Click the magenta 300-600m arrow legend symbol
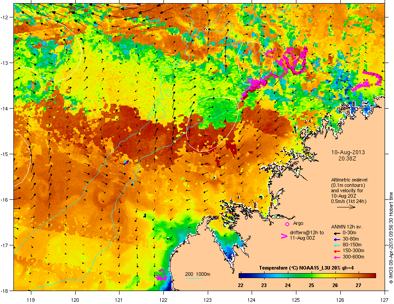 coord(337,257)
